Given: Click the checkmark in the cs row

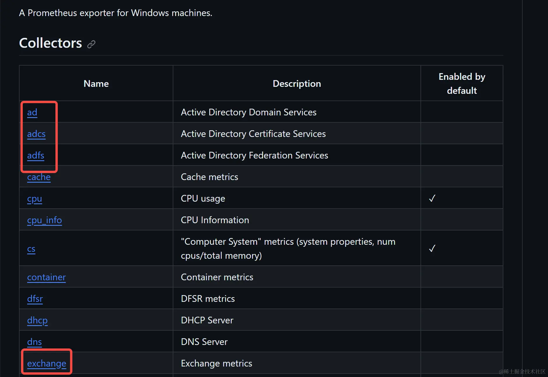Looking at the screenshot, I should pos(432,249).
